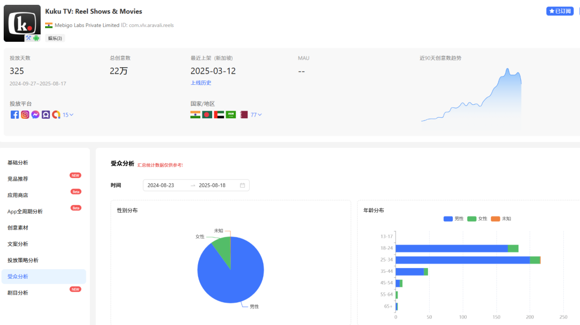The width and height of the screenshot is (580, 325).
Task: Click the Bangladesh flag icon
Action: [207, 115]
